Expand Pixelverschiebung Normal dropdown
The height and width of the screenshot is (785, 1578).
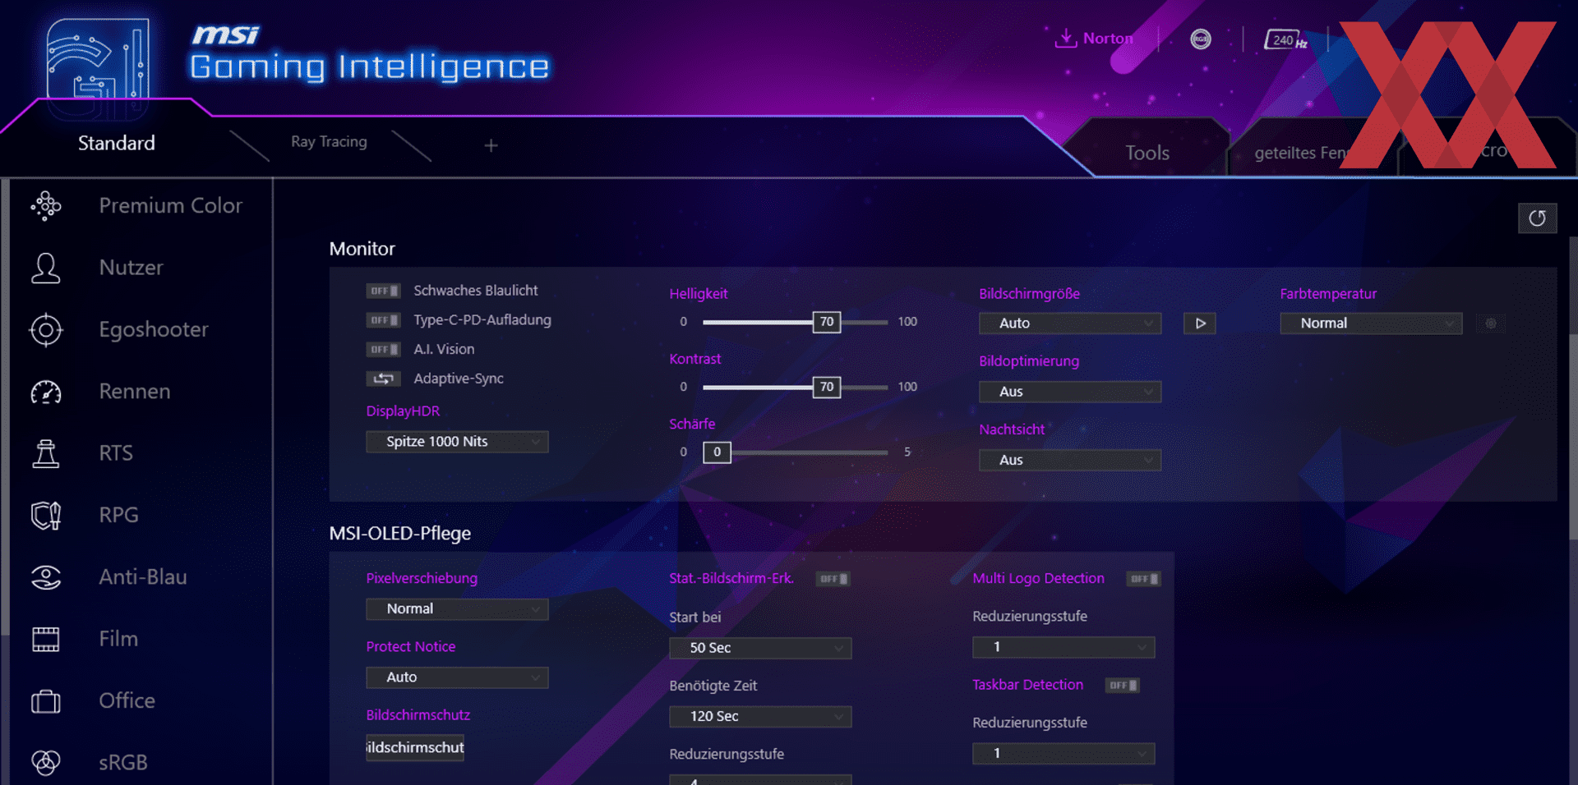pos(457,609)
